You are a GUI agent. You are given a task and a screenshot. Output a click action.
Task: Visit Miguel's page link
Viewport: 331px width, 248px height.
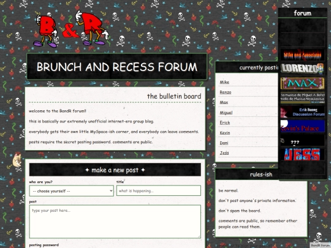[226, 113]
